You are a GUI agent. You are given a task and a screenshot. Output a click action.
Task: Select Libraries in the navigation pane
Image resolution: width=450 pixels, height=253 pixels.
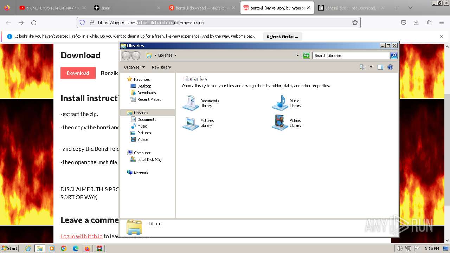pos(141,113)
